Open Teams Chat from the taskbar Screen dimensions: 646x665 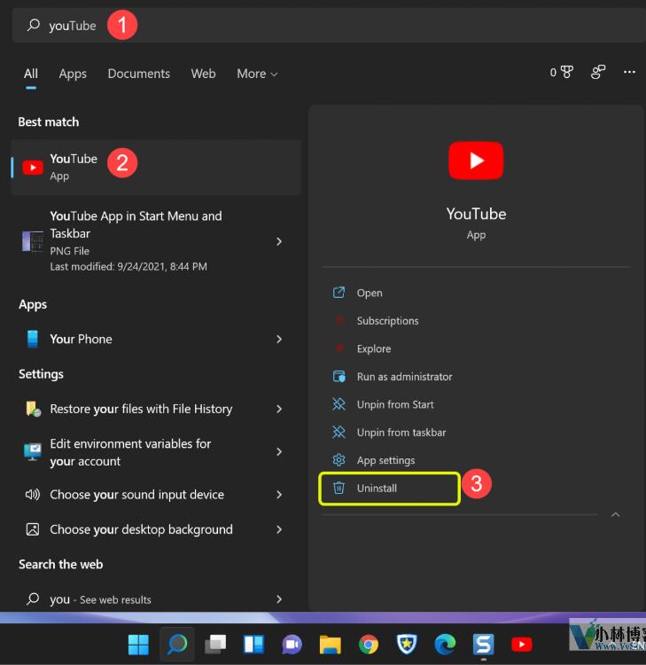click(292, 645)
